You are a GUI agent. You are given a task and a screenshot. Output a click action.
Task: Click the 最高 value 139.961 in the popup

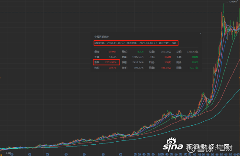tap(112, 52)
